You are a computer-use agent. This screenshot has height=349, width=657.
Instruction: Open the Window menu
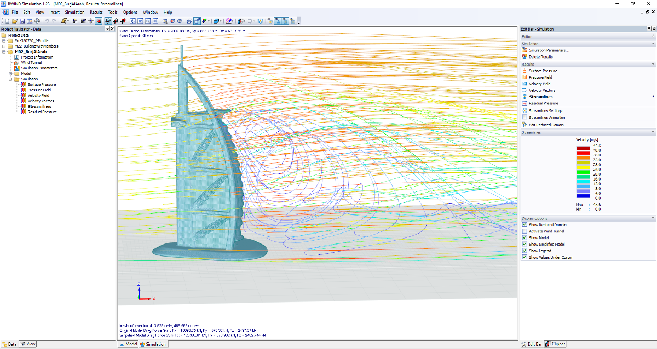tap(151, 12)
